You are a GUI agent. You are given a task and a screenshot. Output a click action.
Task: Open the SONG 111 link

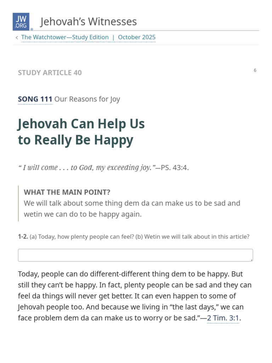[x=35, y=99]
